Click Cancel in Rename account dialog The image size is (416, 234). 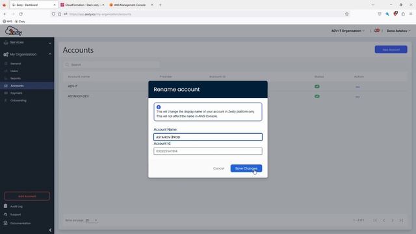tap(218, 168)
